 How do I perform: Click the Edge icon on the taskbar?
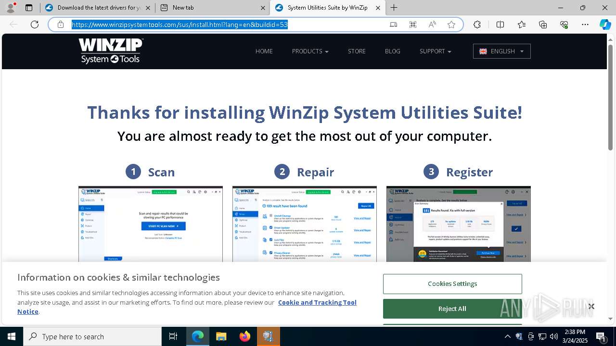click(x=198, y=336)
